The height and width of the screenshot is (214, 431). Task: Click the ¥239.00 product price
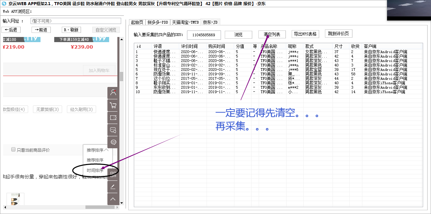[x=82, y=47]
